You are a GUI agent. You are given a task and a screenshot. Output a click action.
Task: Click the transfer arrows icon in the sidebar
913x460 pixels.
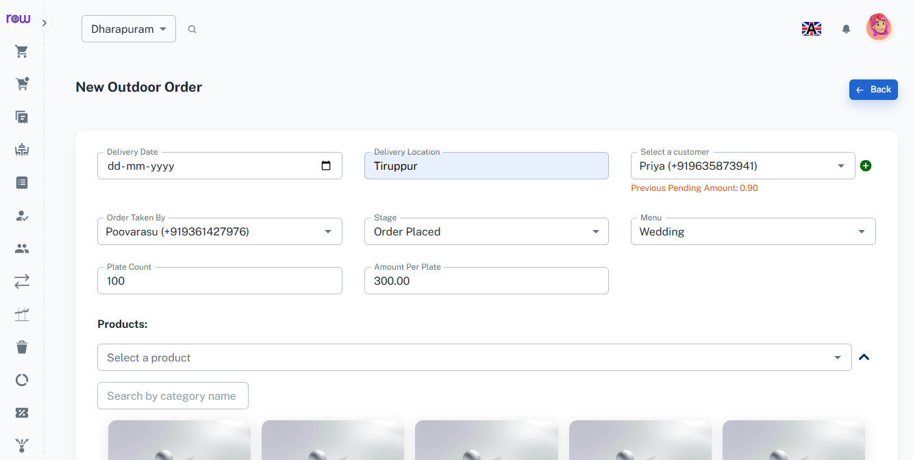[21, 281]
